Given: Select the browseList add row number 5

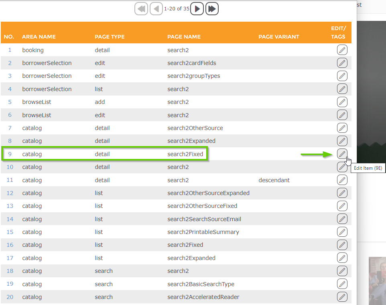Looking at the screenshot, I should (x=10, y=102).
